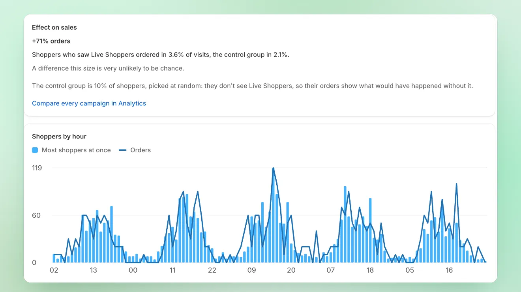This screenshot has width=521, height=292.
Task: Click the Effect on sales heading
Action: (54, 28)
